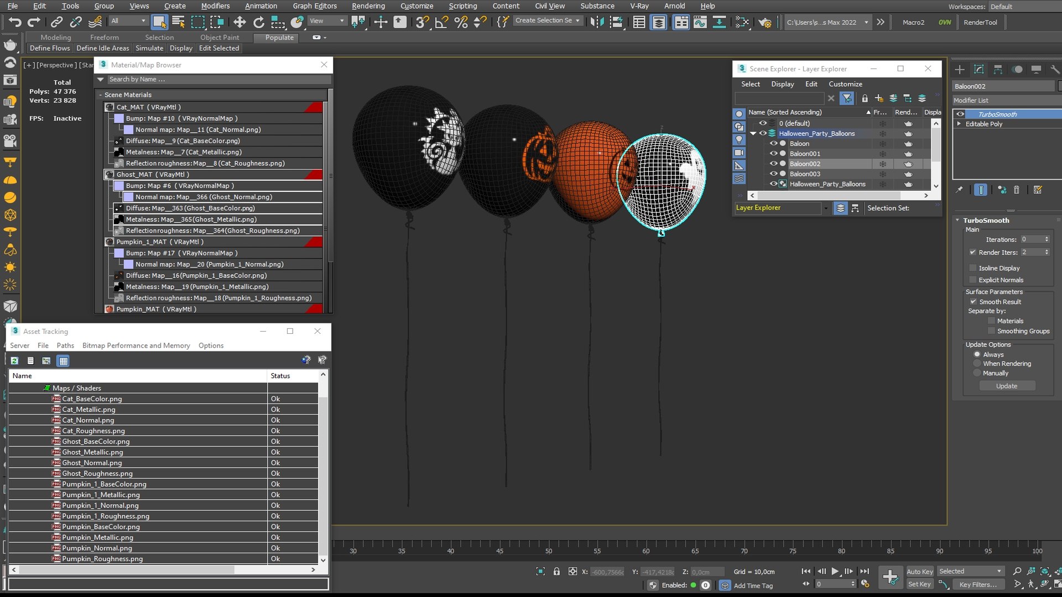The width and height of the screenshot is (1062, 597).
Task: Select the Manually update radio option
Action: 977,373
